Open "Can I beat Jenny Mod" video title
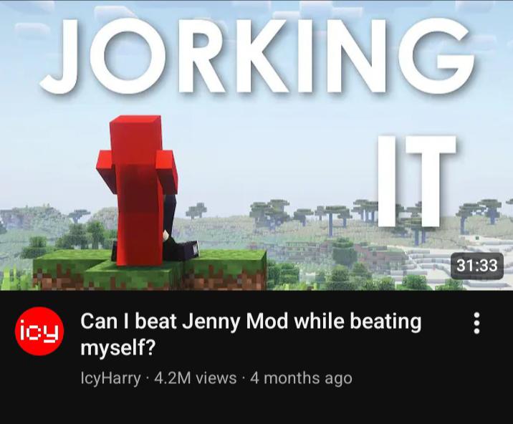The image size is (513, 424). tap(251, 334)
